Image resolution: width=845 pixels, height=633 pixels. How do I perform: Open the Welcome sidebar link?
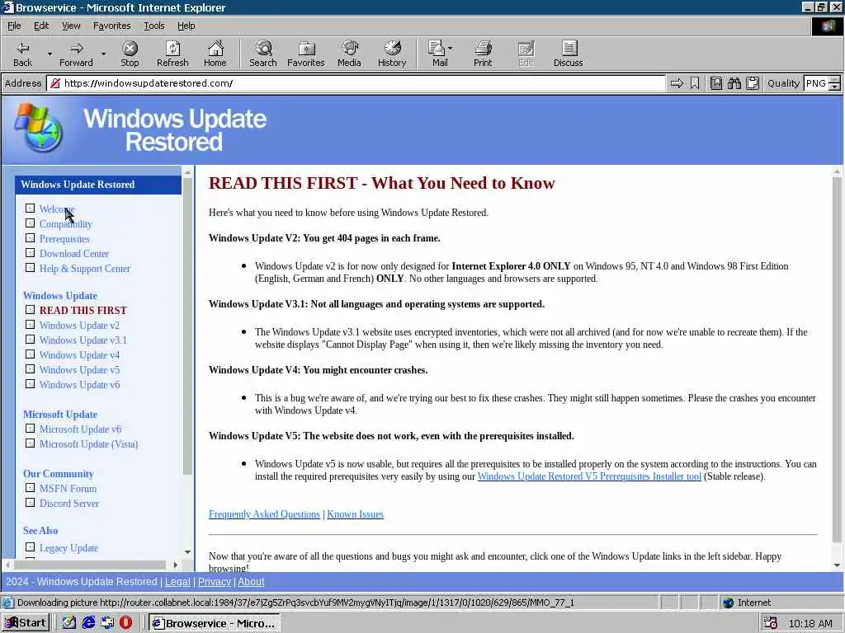[x=57, y=209]
